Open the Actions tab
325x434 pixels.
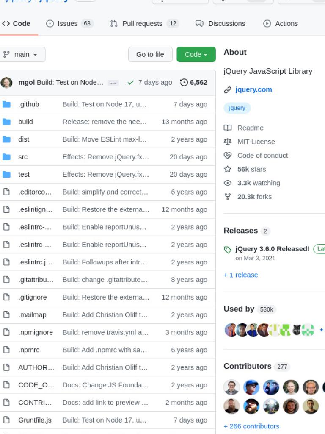click(281, 24)
